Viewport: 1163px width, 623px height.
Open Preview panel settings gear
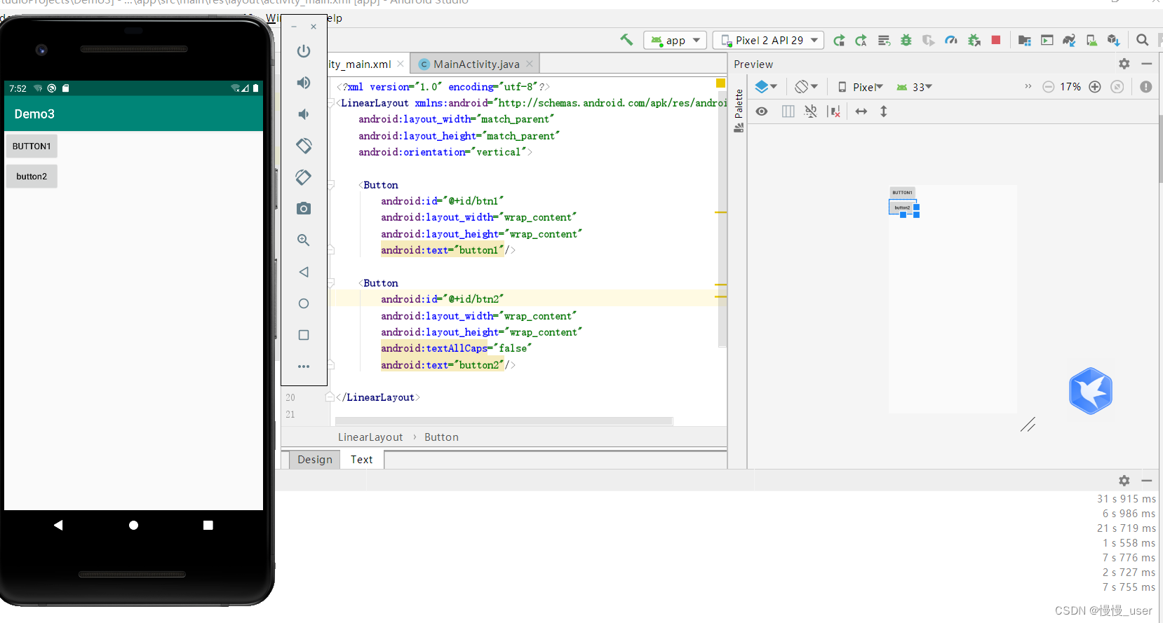click(1124, 64)
